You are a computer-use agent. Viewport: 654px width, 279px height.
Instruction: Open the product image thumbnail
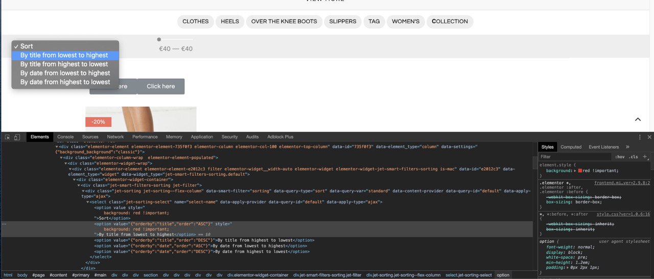click(x=141, y=119)
